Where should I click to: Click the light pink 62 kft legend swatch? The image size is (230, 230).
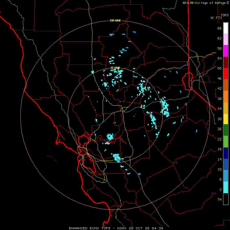tap(226, 39)
